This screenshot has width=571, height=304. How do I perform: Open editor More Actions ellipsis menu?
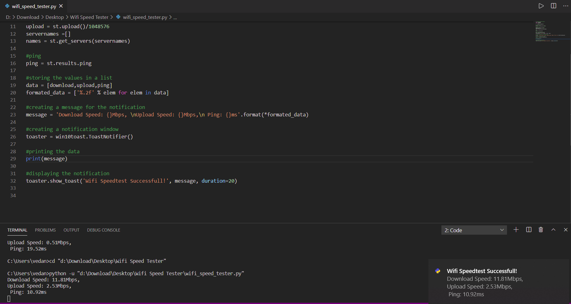(x=566, y=6)
